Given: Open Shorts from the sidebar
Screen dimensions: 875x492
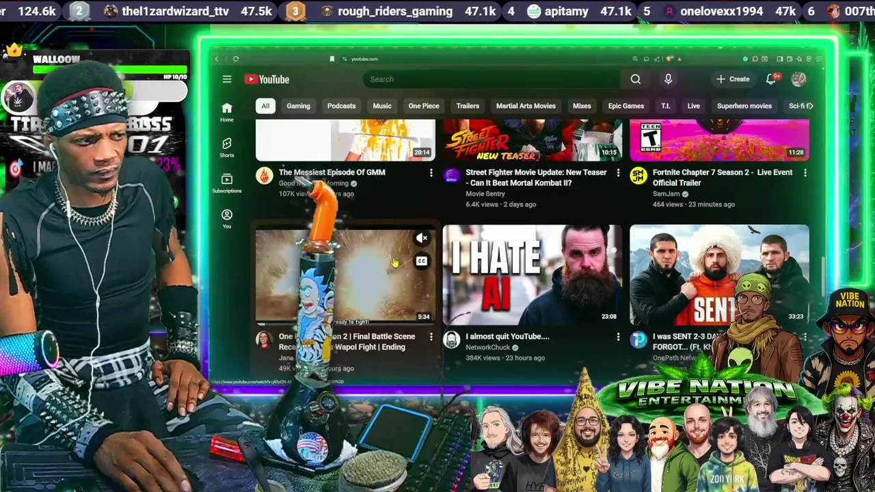Looking at the screenshot, I should coord(227,148).
